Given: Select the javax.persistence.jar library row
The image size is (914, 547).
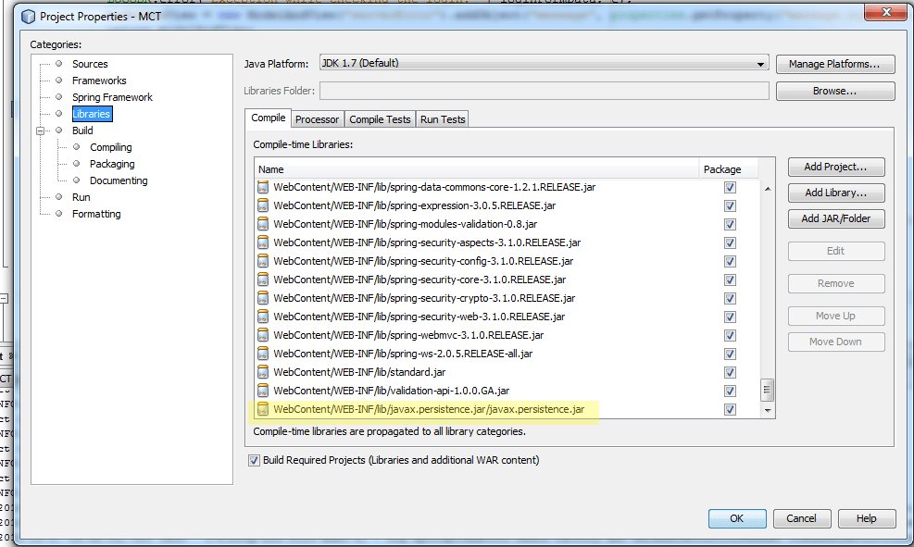Looking at the screenshot, I should tap(507, 409).
